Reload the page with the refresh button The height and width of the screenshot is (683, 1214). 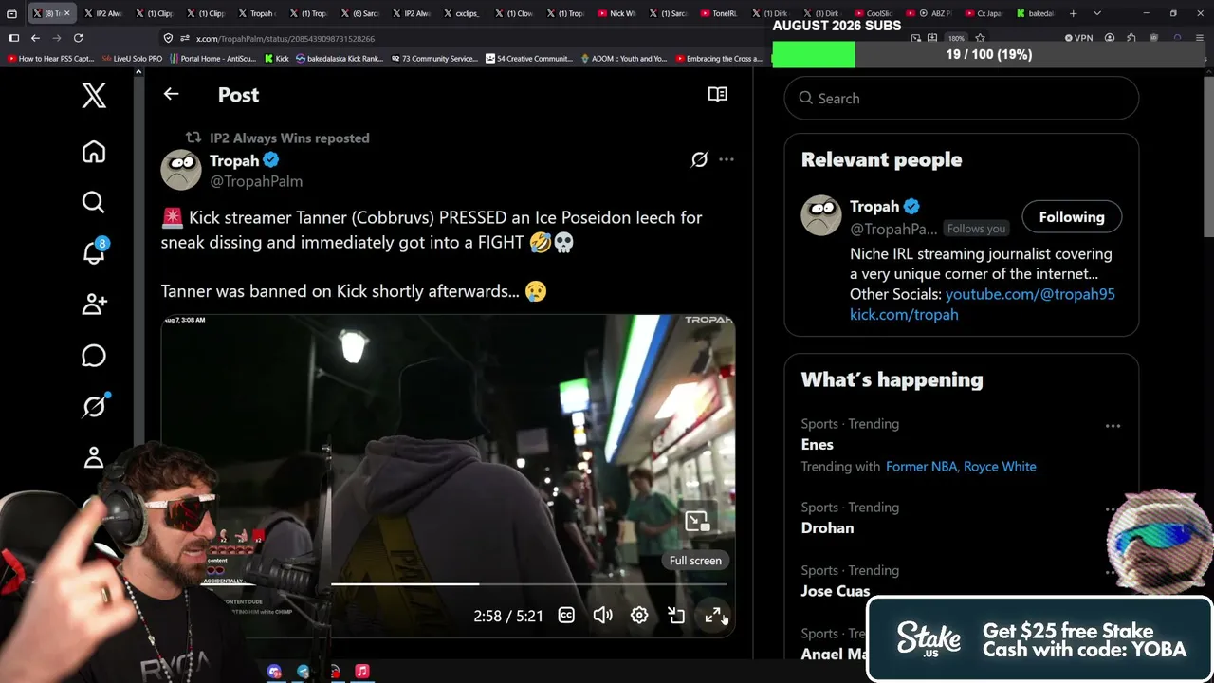coord(78,38)
